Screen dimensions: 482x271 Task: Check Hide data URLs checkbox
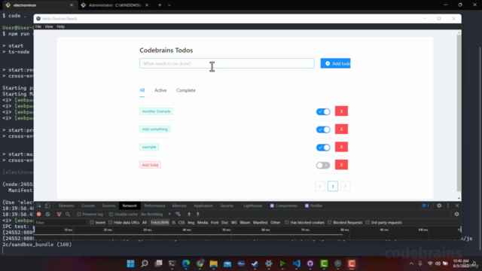(111, 222)
